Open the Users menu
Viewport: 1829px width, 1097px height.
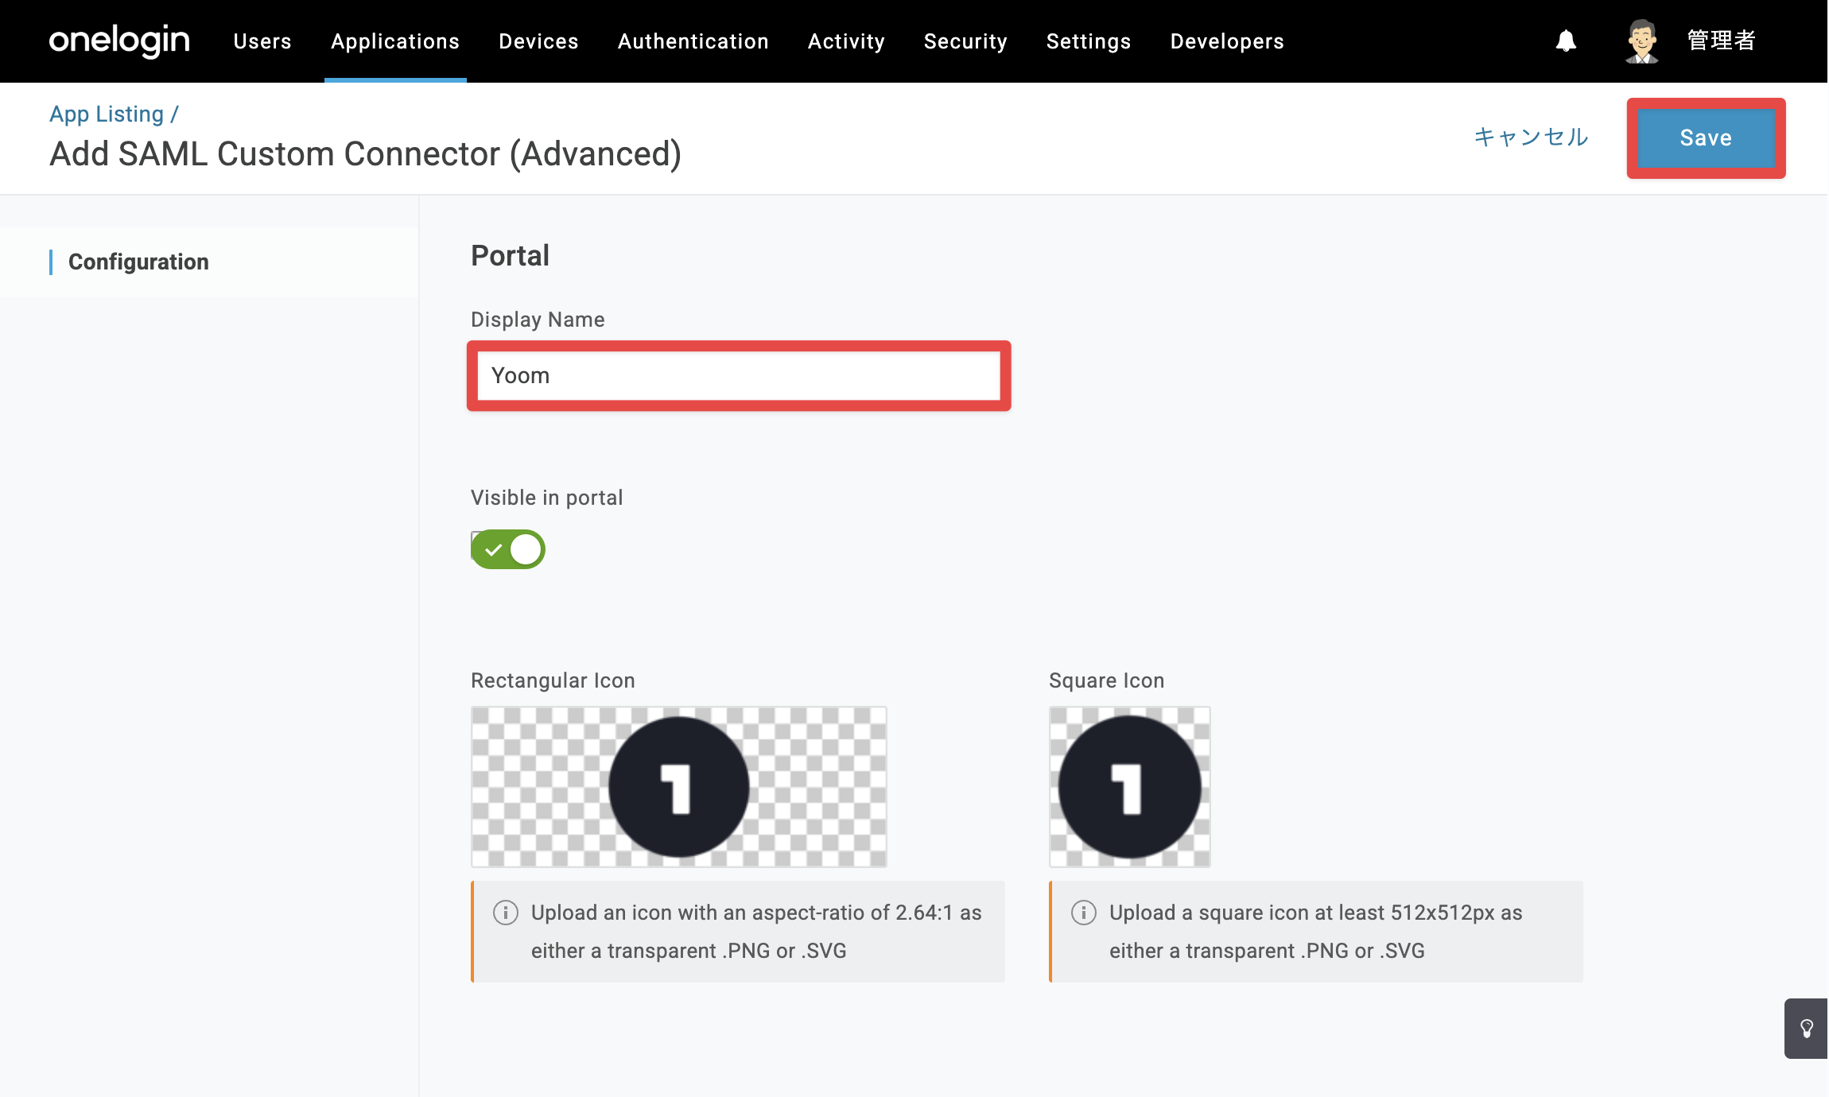(x=262, y=41)
